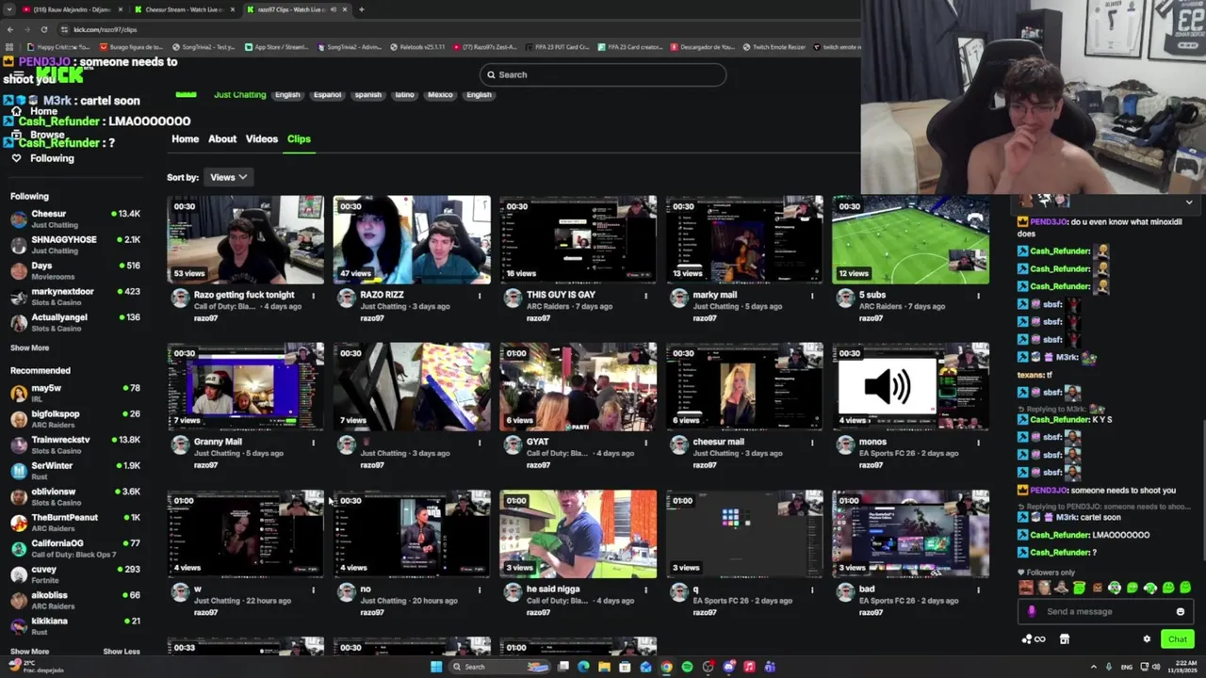Select the Clips channel tab
Screen dimensions: 1206x678
click(299, 139)
